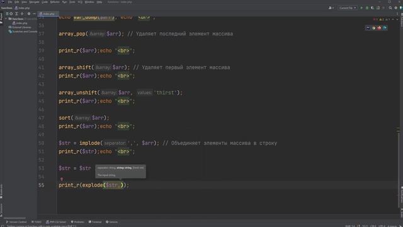Select the index.php editor tab
Screen dimensions: 403x227
(x=48, y=14)
